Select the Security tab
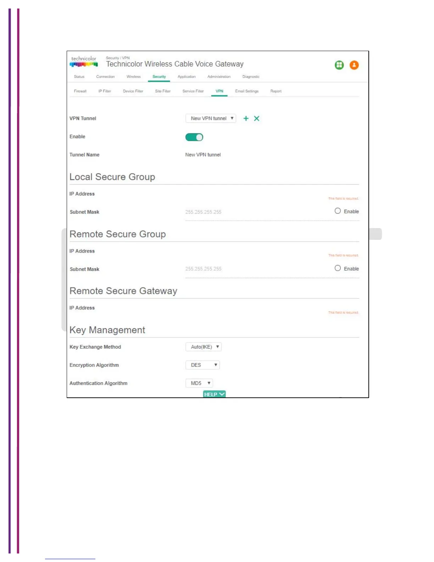 pos(159,77)
